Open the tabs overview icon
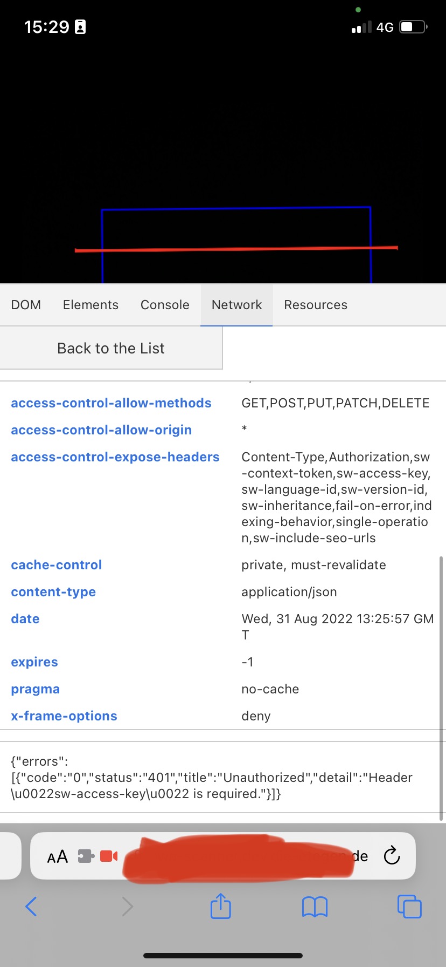The image size is (446, 967). pyautogui.click(x=409, y=907)
